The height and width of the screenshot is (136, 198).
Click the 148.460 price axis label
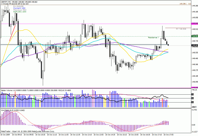(195, 58)
